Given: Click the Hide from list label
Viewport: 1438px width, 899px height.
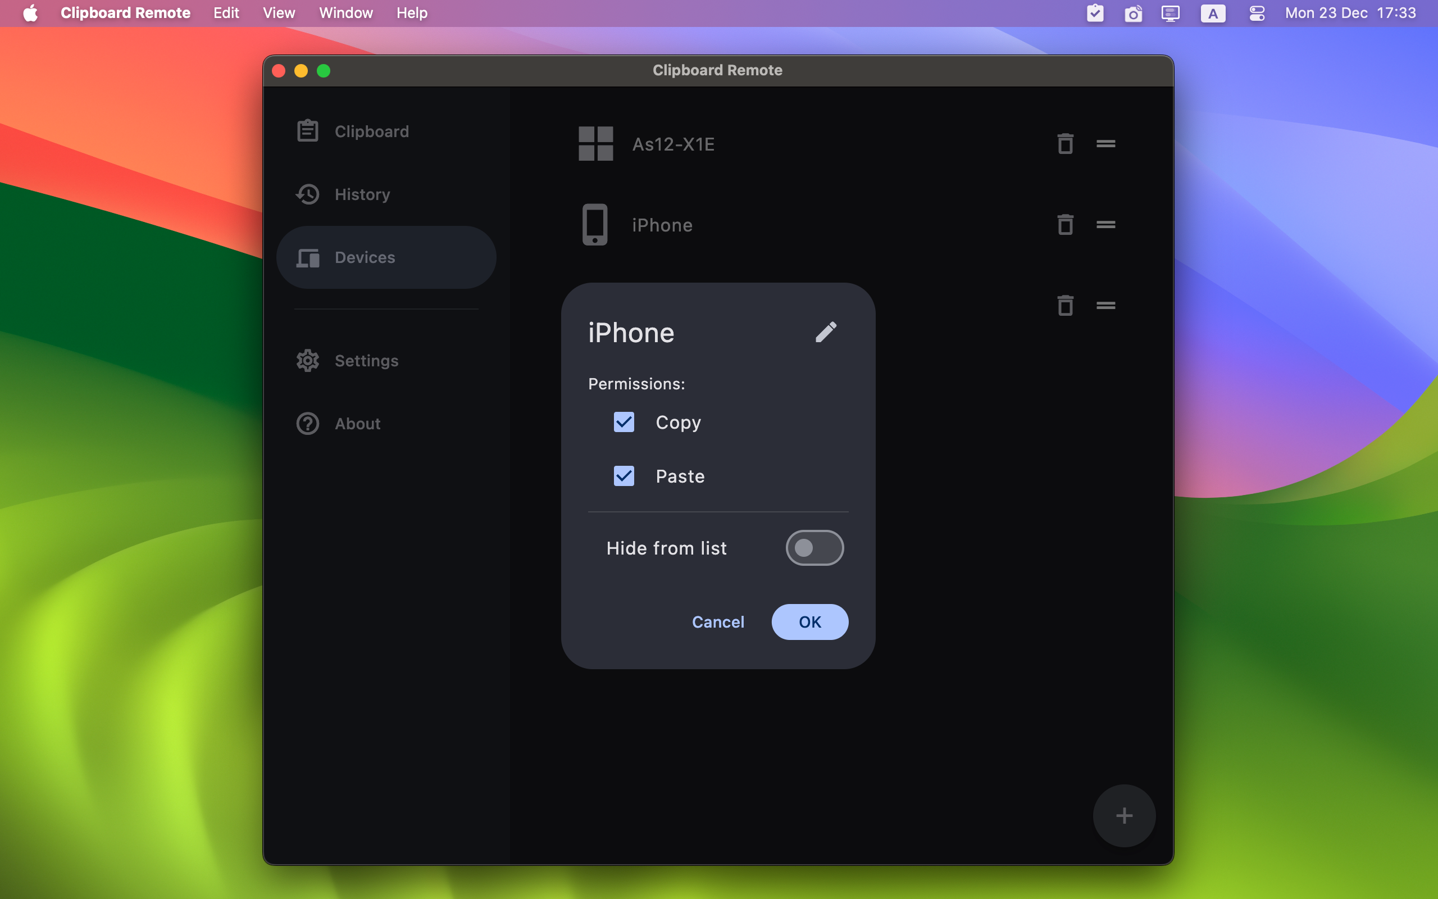Looking at the screenshot, I should tap(666, 548).
